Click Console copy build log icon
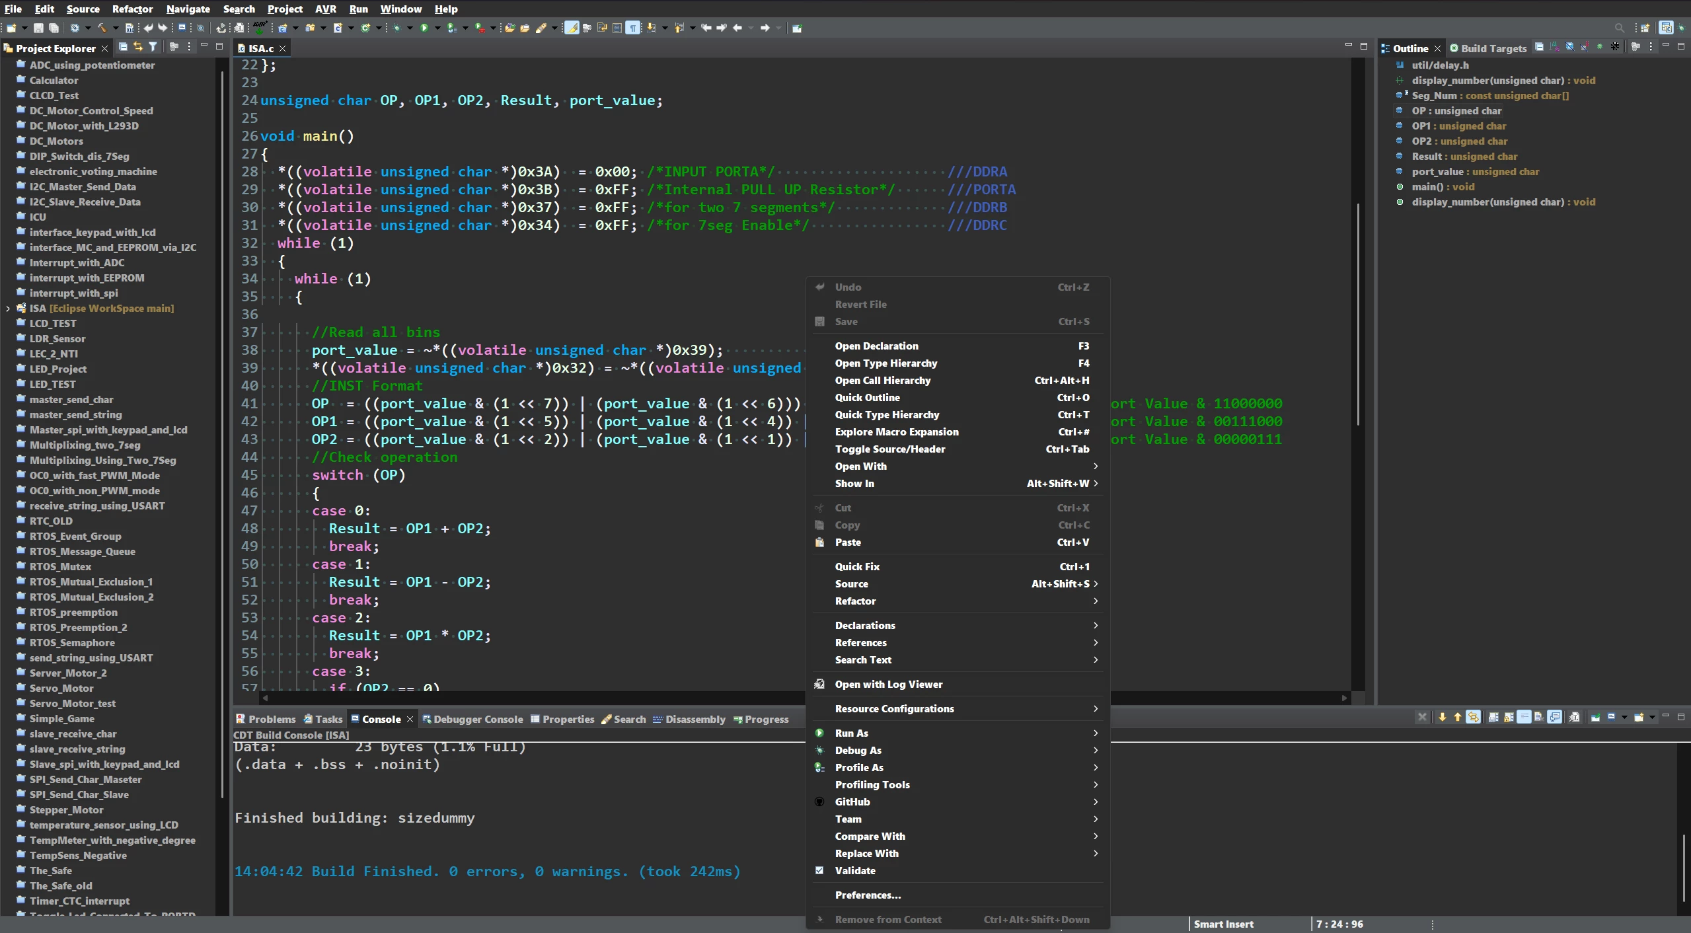 tap(1493, 717)
